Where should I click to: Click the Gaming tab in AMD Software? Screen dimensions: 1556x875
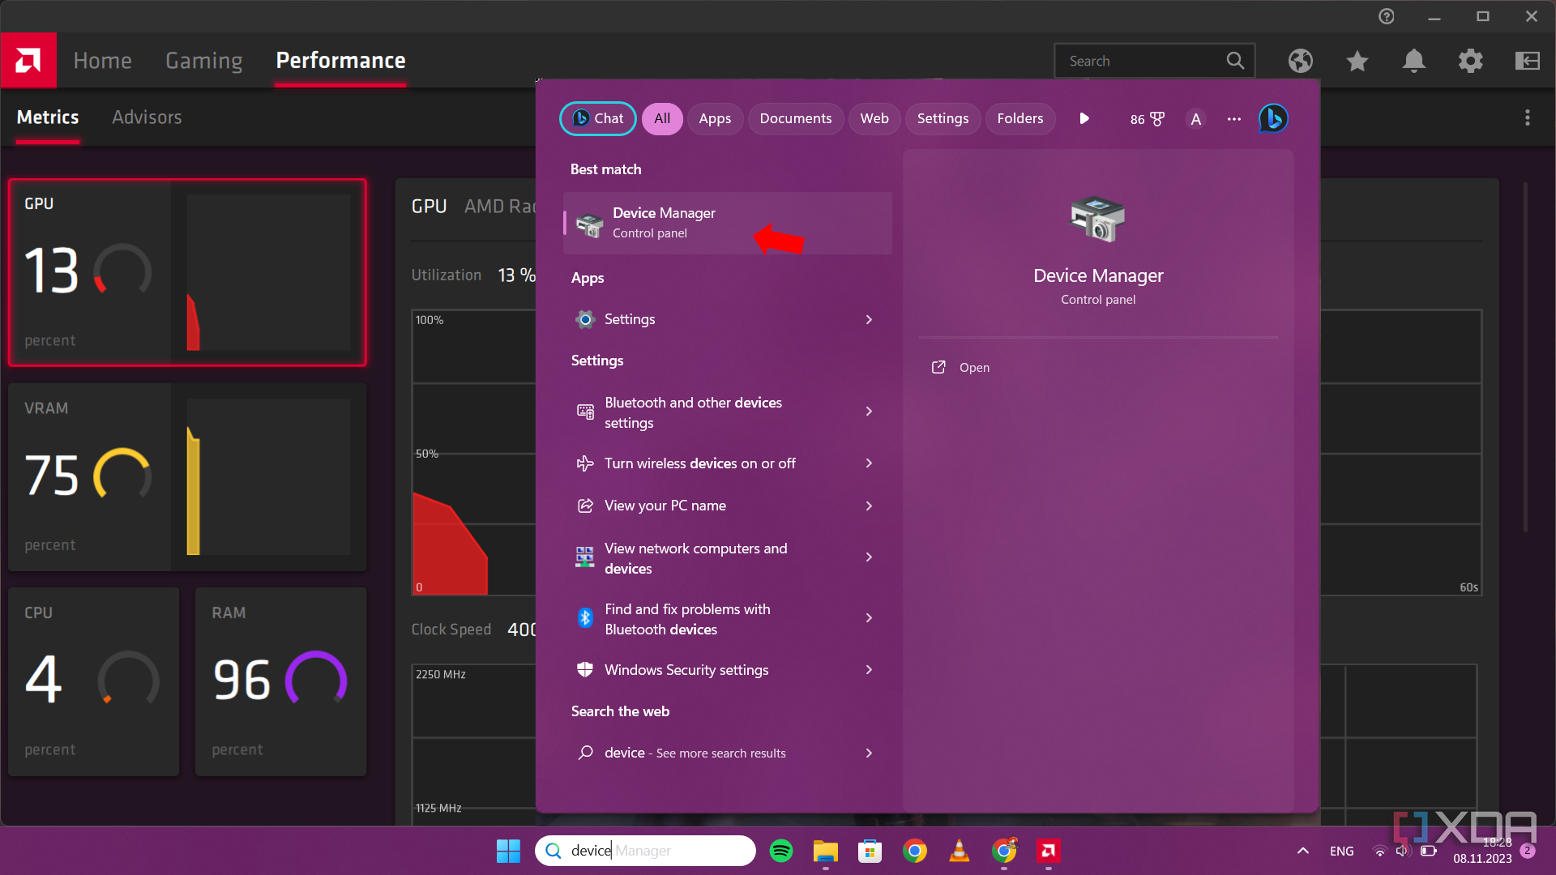(x=203, y=60)
